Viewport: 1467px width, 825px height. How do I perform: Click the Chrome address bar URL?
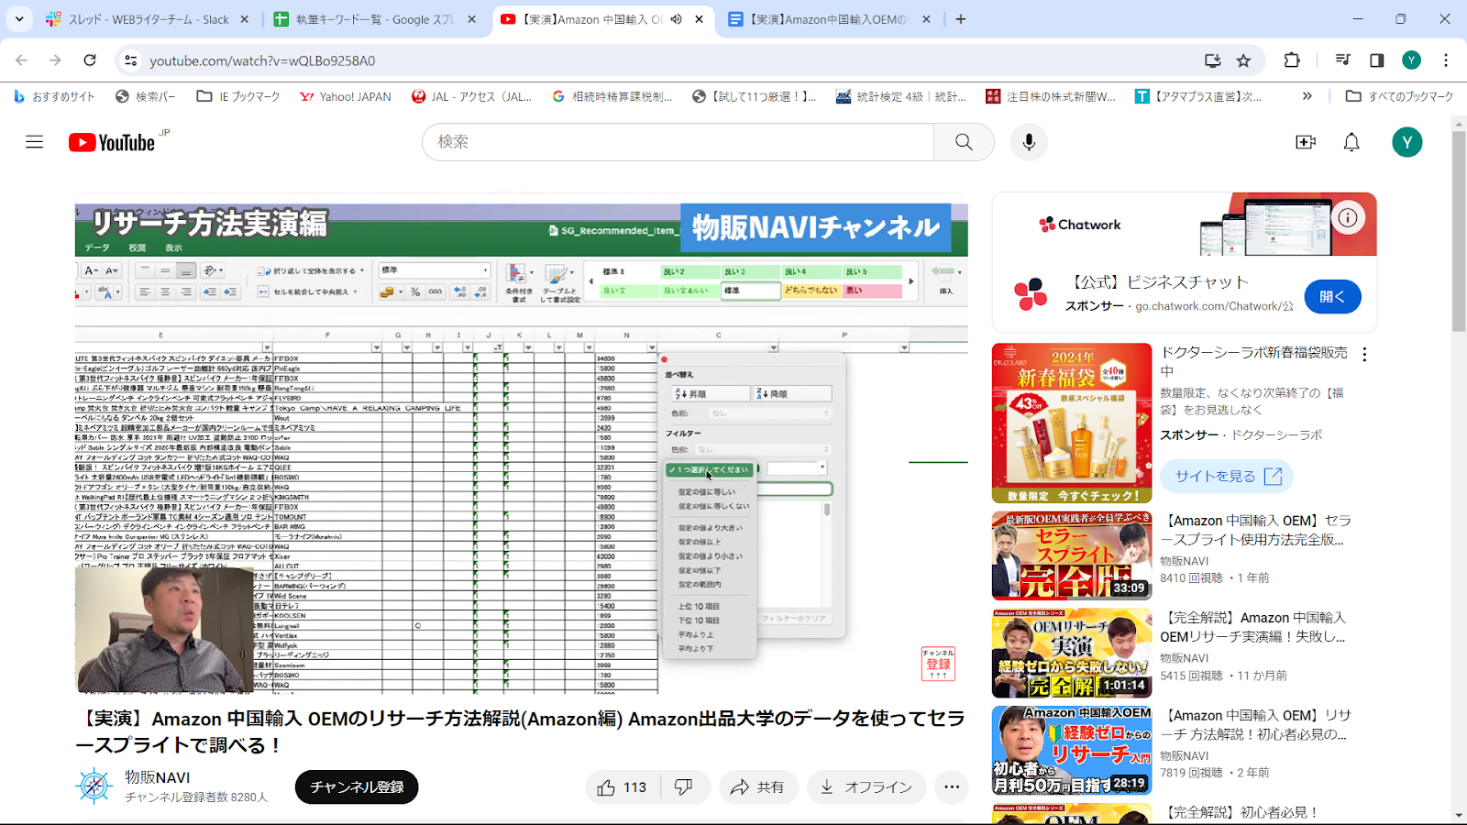coord(262,60)
